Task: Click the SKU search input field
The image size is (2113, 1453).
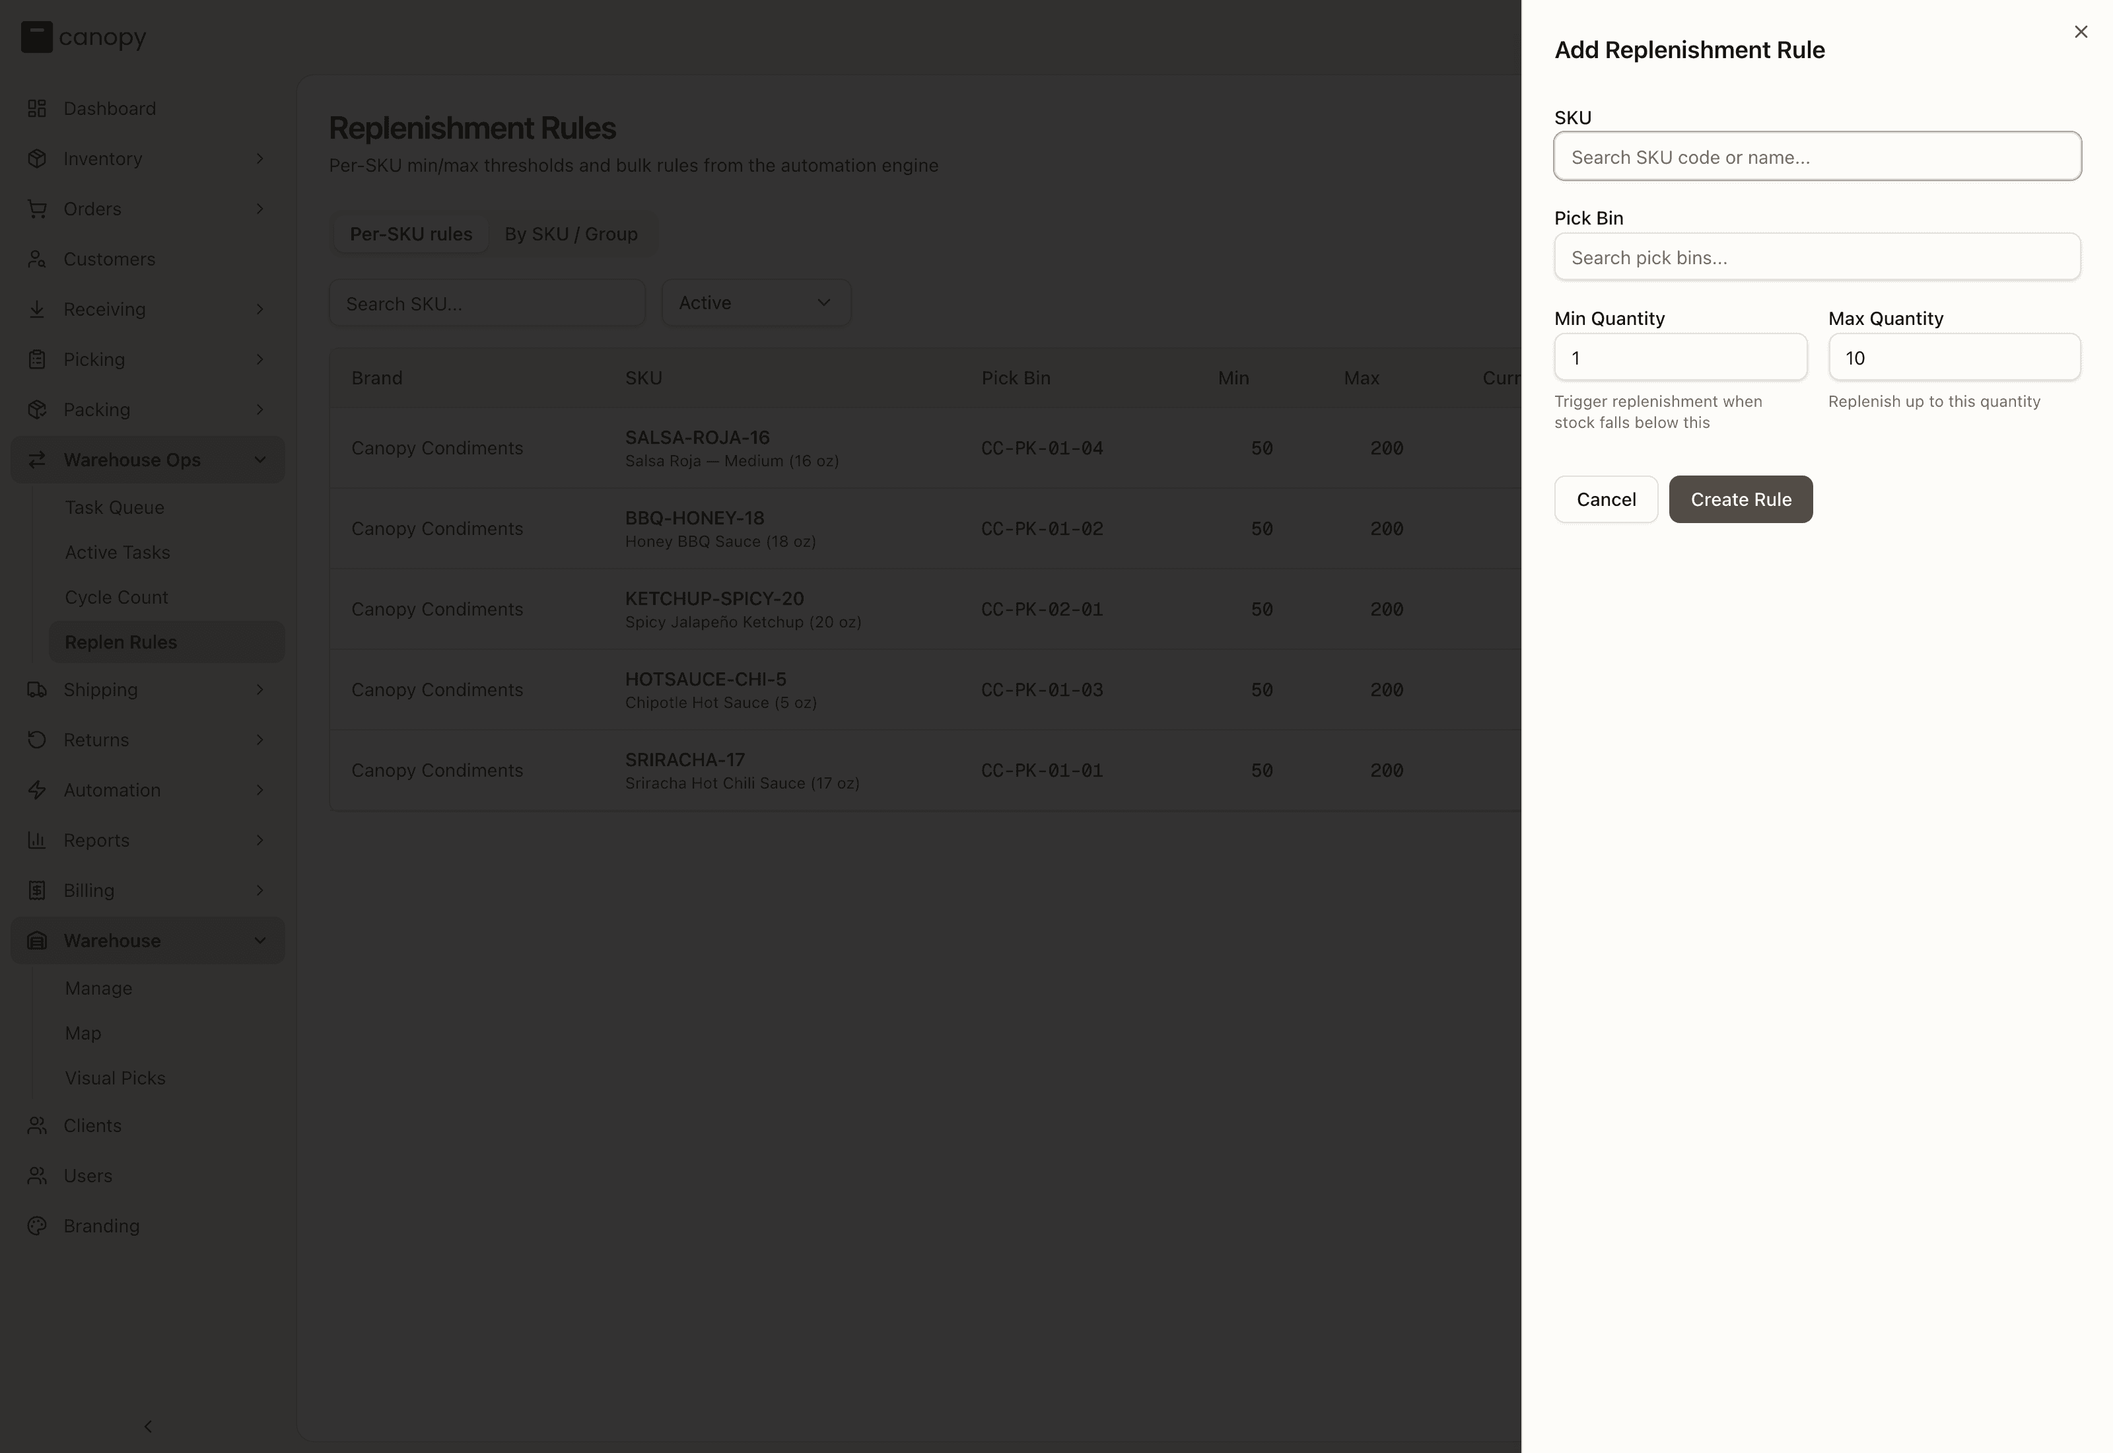Action: coord(1817,157)
